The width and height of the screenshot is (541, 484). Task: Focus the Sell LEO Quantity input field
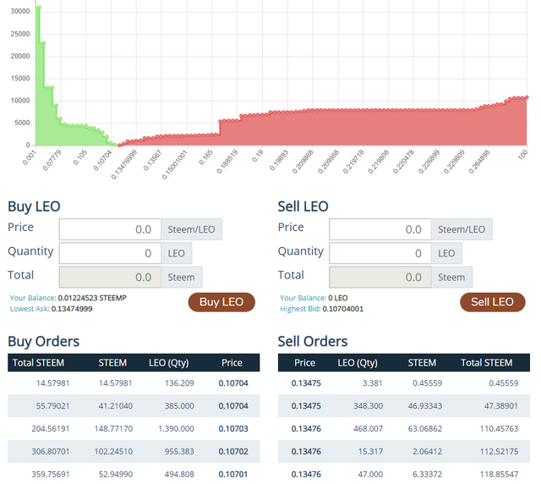[380, 253]
